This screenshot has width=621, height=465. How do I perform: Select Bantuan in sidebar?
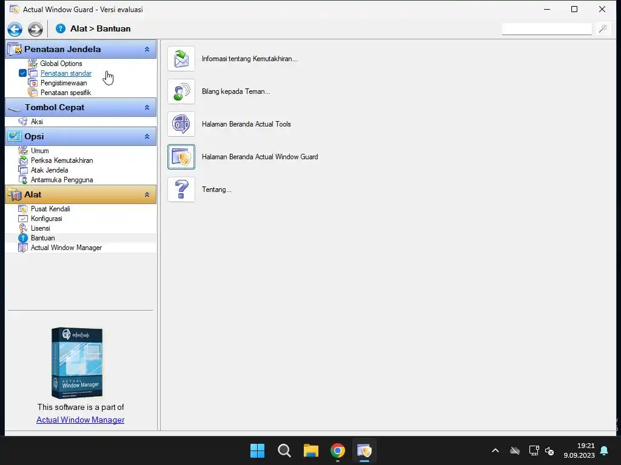43,238
